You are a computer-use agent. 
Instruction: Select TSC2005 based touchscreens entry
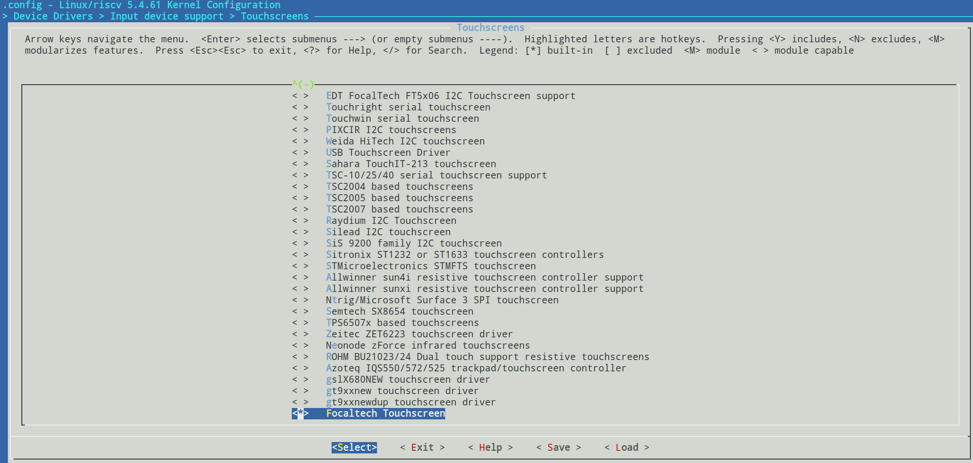(x=399, y=198)
